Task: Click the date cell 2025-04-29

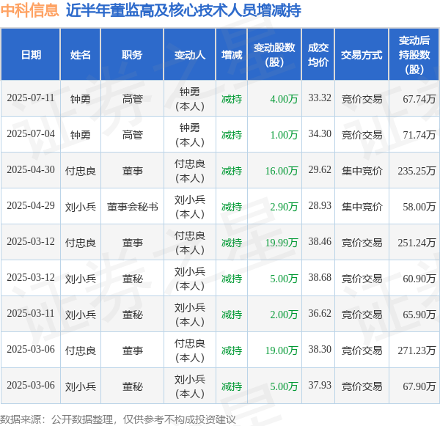Action: coord(31,206)
